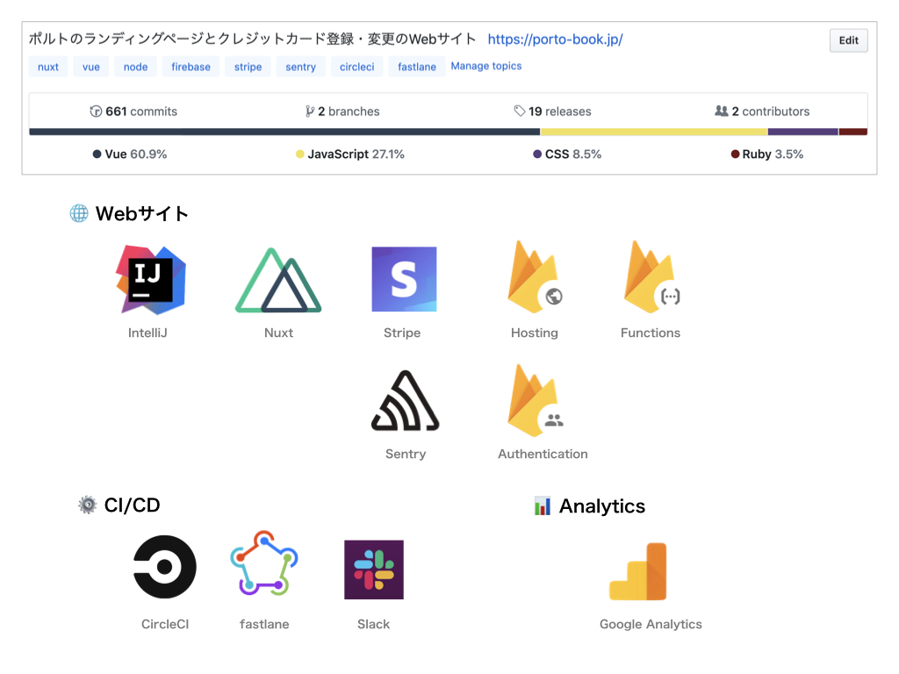Viewport: 899px width, 674px height.
Task: Click the Vue 60.9% language label
Action: click(130, 154)
